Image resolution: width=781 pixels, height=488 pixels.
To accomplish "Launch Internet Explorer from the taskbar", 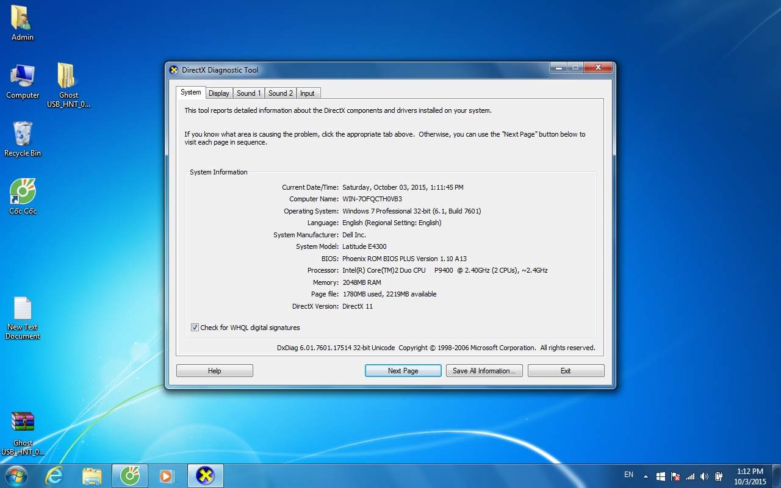I will (x=54, y=476).
